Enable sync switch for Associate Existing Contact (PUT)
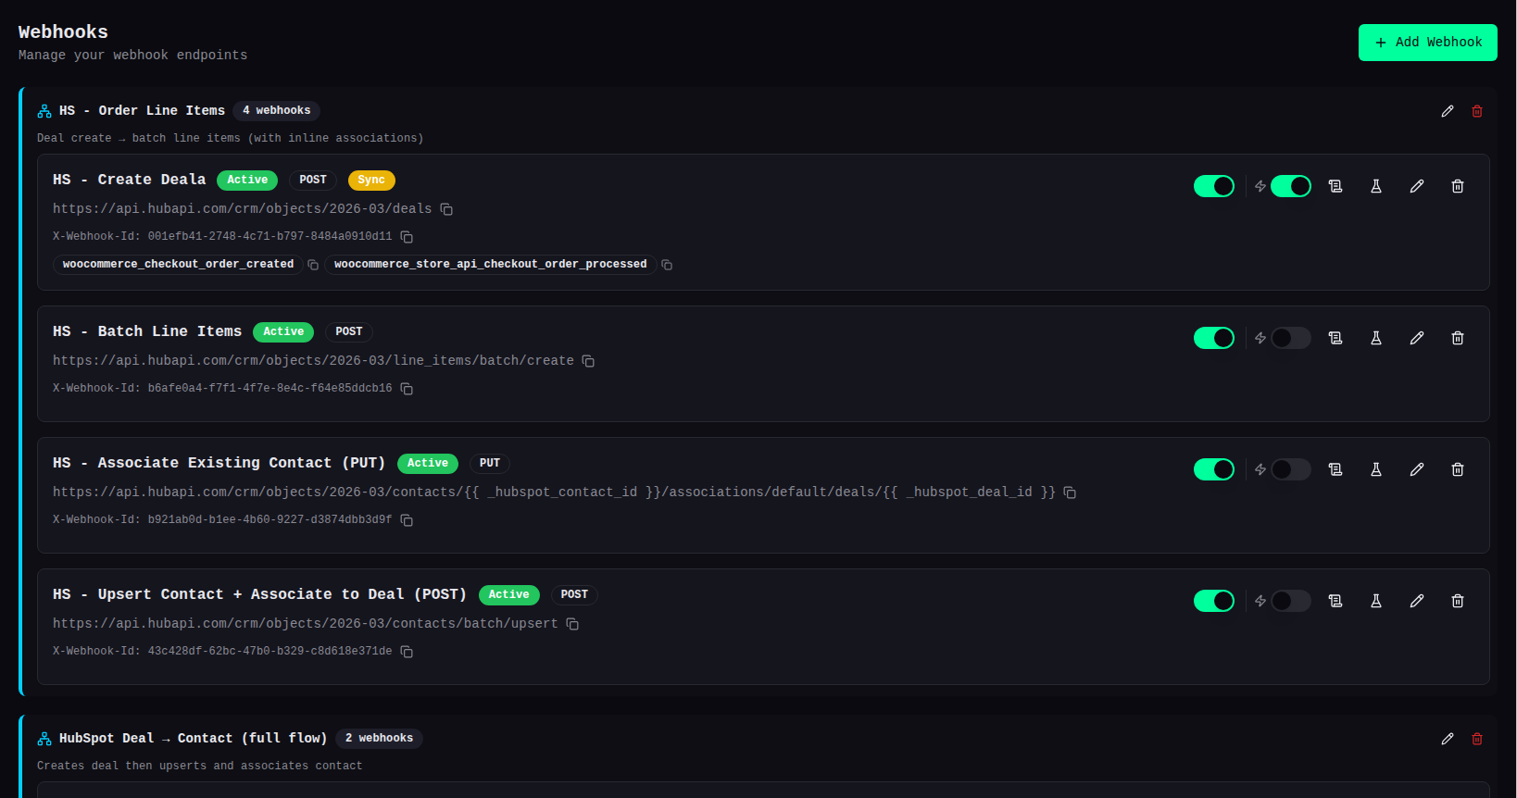Screen dimensions: 1517x798 pyautogui.click(x=1291, y=469)
